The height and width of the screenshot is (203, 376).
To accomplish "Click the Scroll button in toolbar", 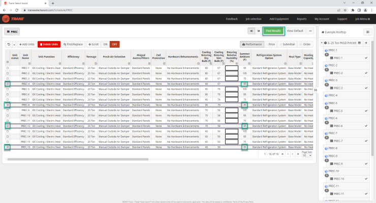I will (x=93, y=44).
